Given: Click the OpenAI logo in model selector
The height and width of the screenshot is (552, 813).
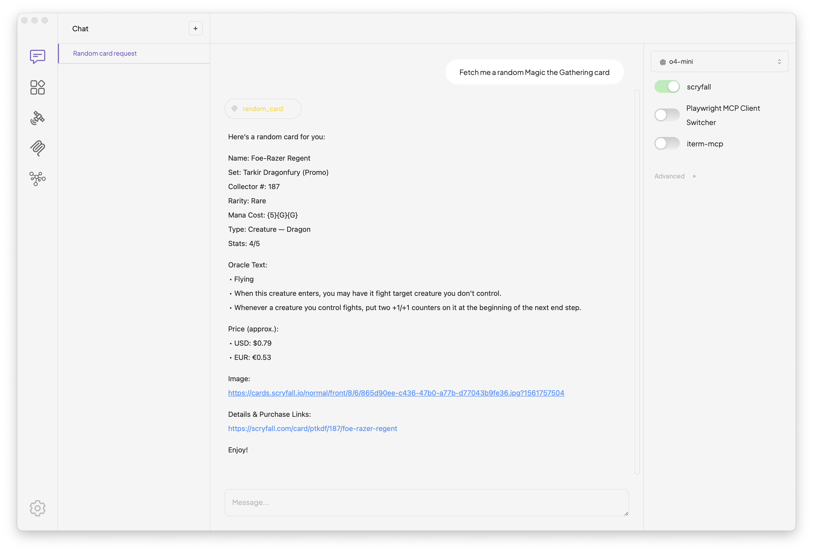Looking at the screenshot, I should [663, 62].
